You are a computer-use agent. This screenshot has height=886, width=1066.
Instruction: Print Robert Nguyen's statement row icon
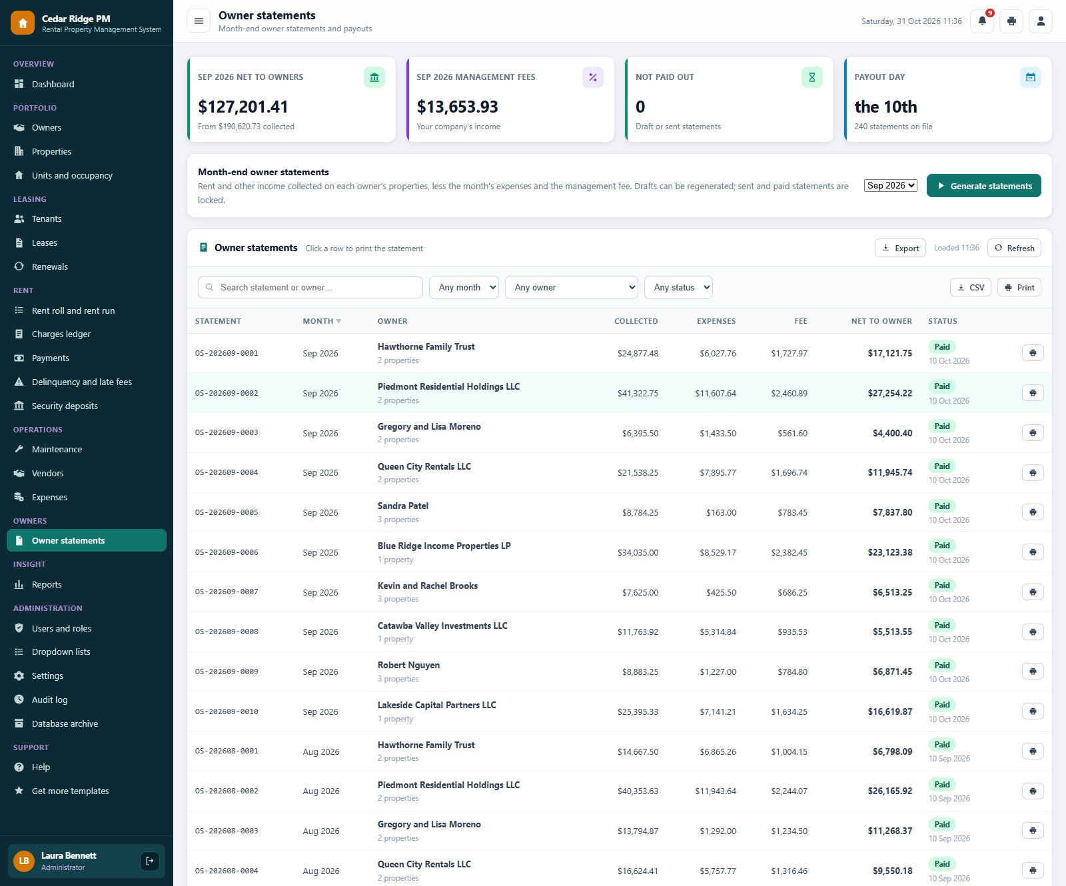coord(1033,671)
